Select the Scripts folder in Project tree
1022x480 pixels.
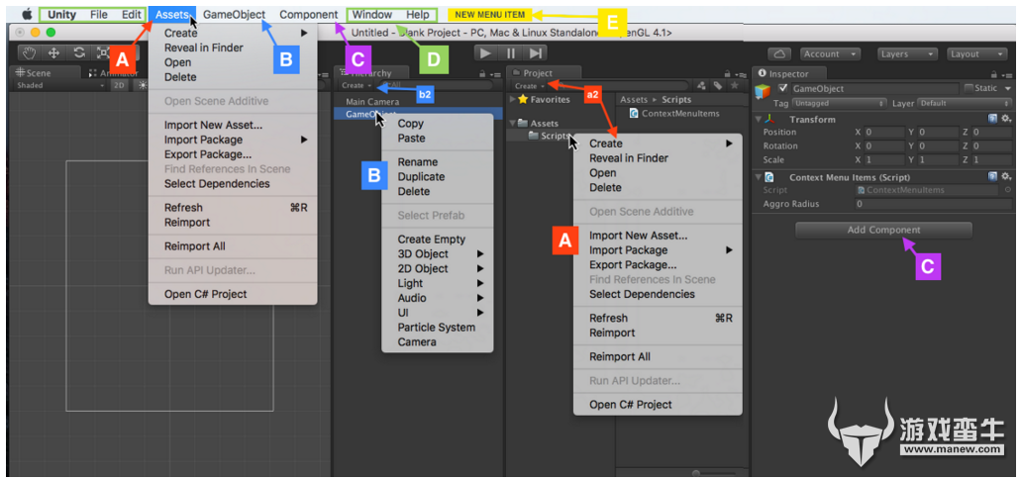tap(549, 136)
